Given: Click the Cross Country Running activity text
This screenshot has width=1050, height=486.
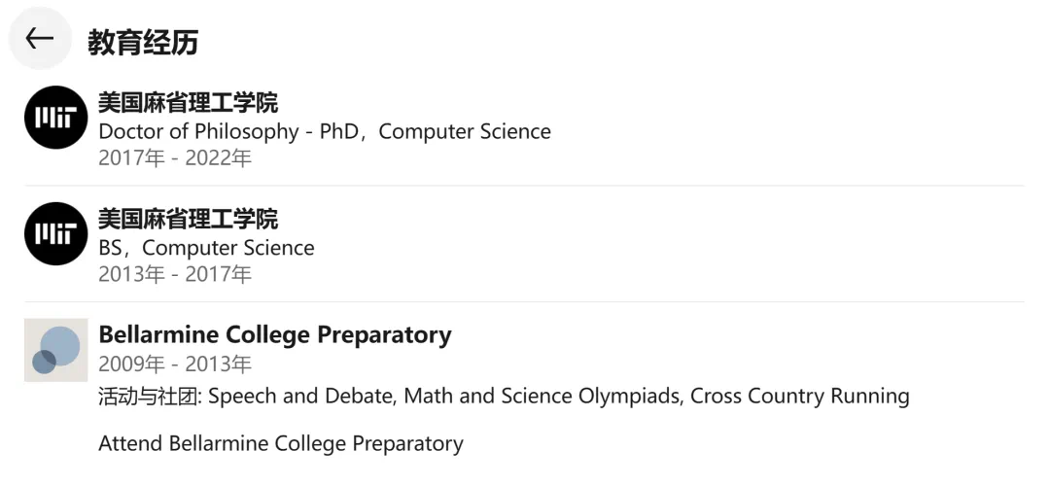Looking at the screenshot, I should (x=799, y=397).
